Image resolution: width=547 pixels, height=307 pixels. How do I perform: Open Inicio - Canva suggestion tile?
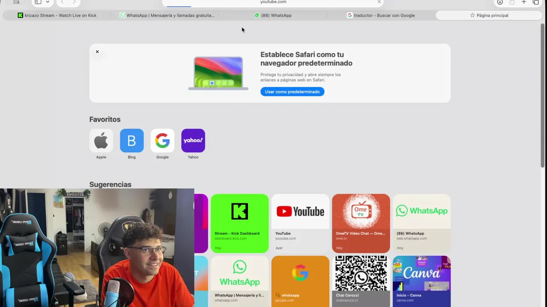coord(422,281)
